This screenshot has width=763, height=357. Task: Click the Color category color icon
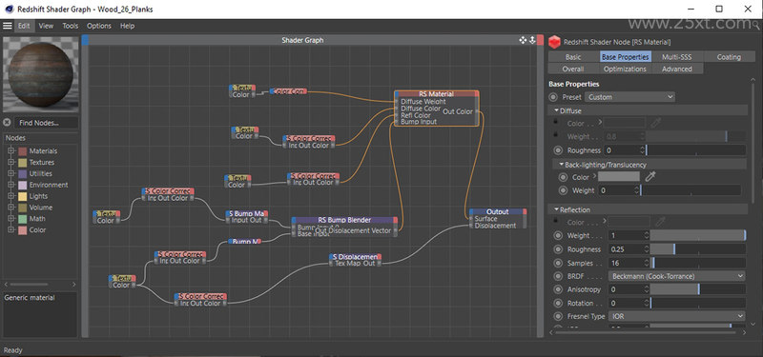(23, 230)
